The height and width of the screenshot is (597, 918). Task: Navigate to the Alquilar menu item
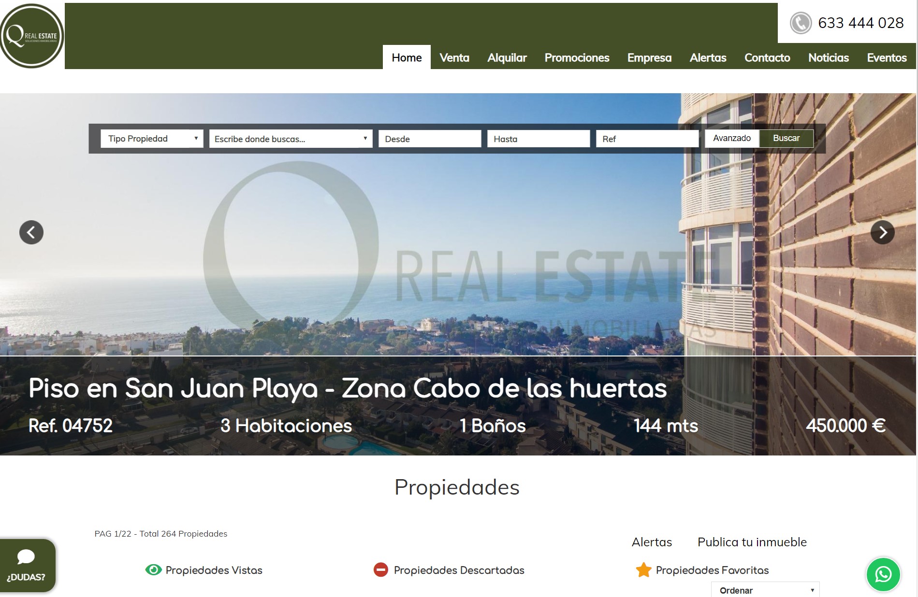507,57
